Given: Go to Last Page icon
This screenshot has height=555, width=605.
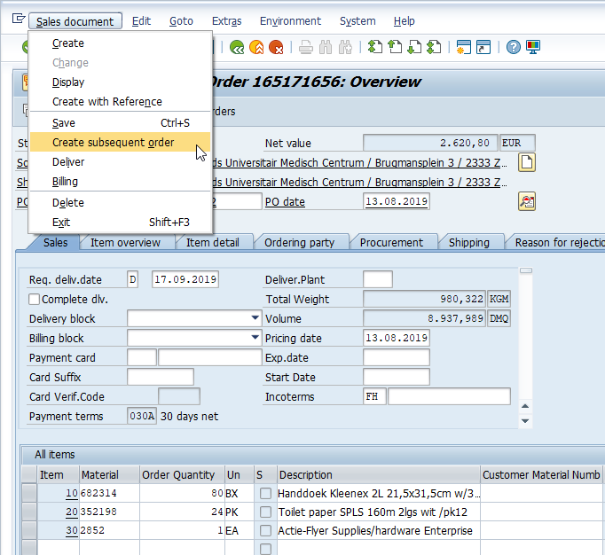Looking at the screenshot, I should pos(434,48).
